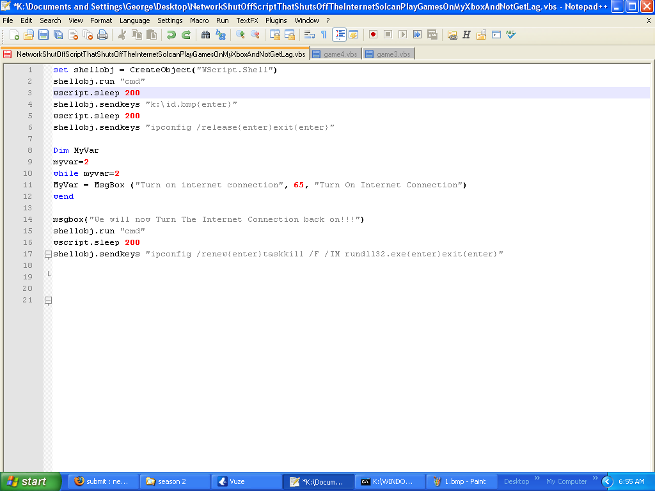Toggle the indent guide button
The height and width of the screenshot is (491, 655).
coord(339,35)
